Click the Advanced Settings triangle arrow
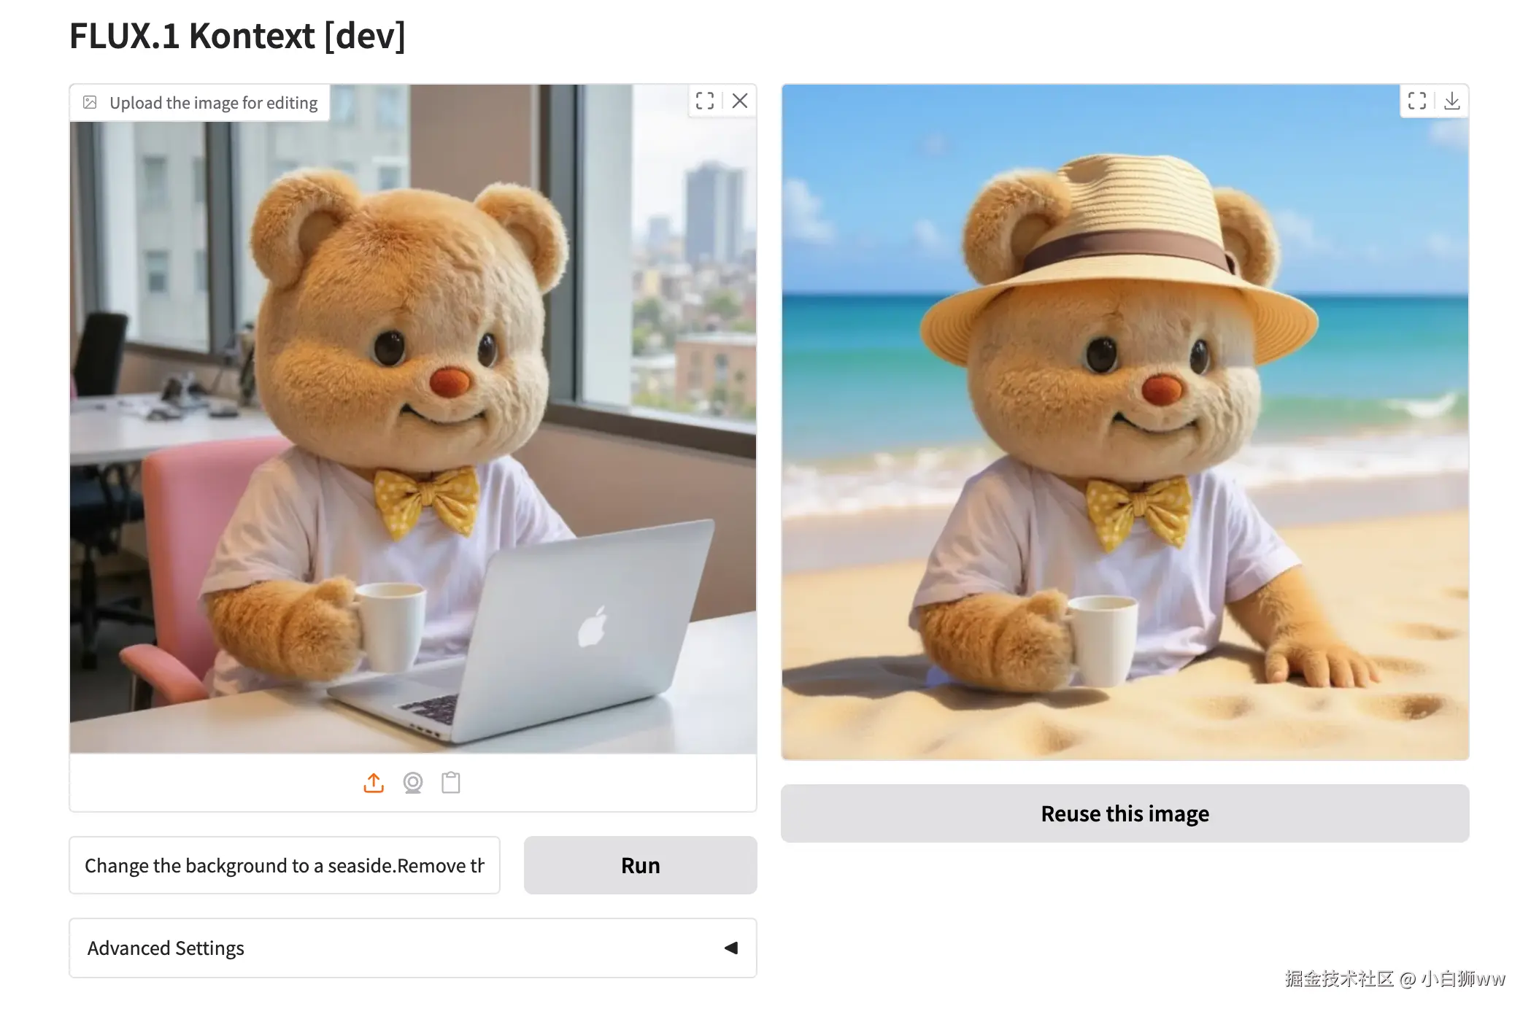Screen dimensions: 1531x1014 (x=731, y=948)
